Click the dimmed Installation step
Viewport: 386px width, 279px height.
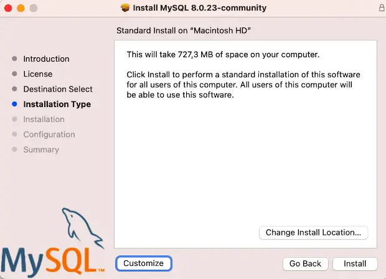click(44, 120)
